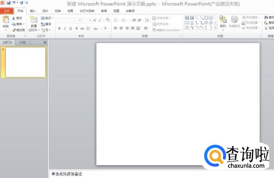The image size is (274, 178).
Task: Switch to the Outline (大纲) pane tab
Action: [22, 43]
